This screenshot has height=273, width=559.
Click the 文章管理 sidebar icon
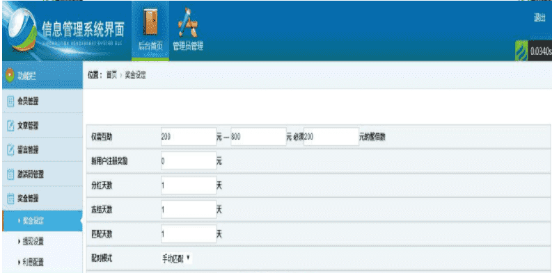pos(10,126)
